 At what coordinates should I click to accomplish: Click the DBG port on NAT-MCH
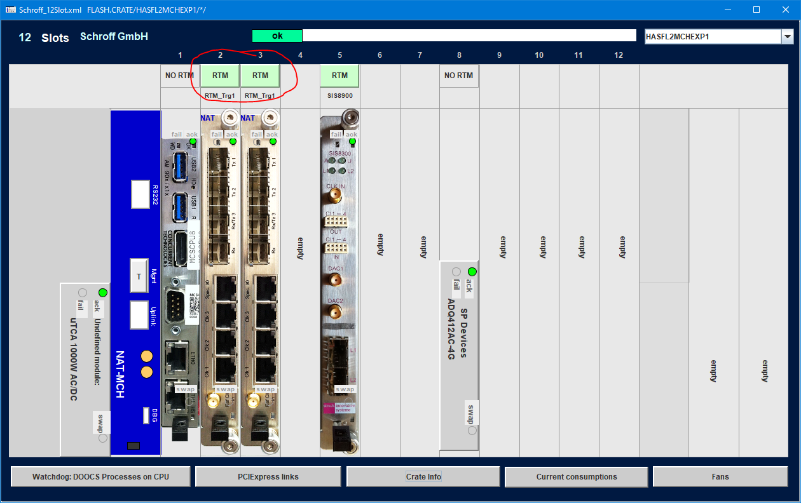146,415
